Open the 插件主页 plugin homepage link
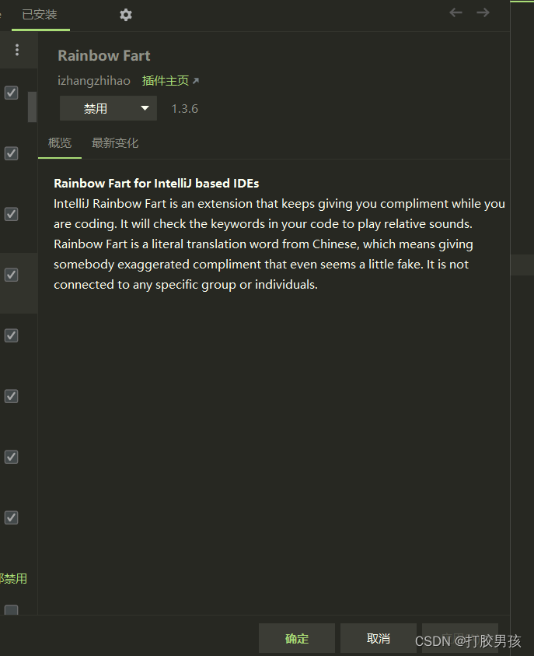Viewport: 534px width, 656px height. [170, 81]
